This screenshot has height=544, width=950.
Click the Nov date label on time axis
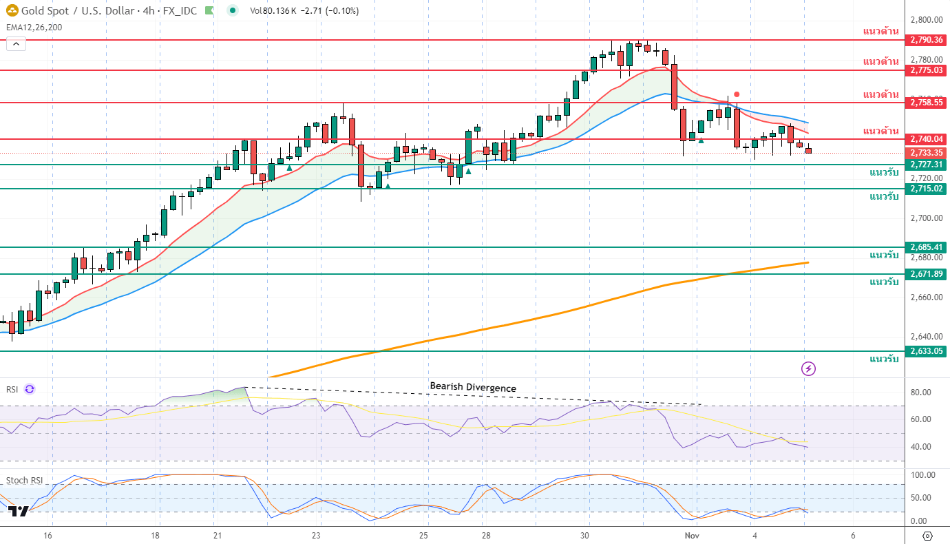693,535
